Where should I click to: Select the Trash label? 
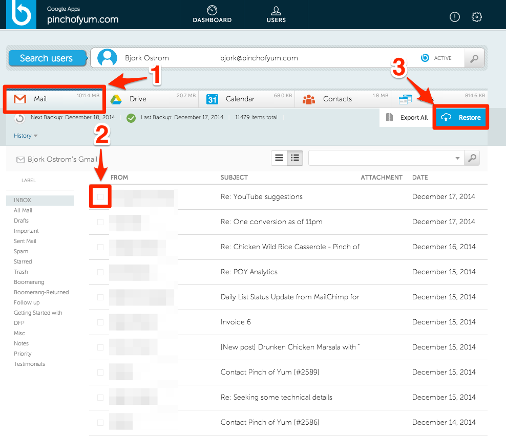(20, 272)
